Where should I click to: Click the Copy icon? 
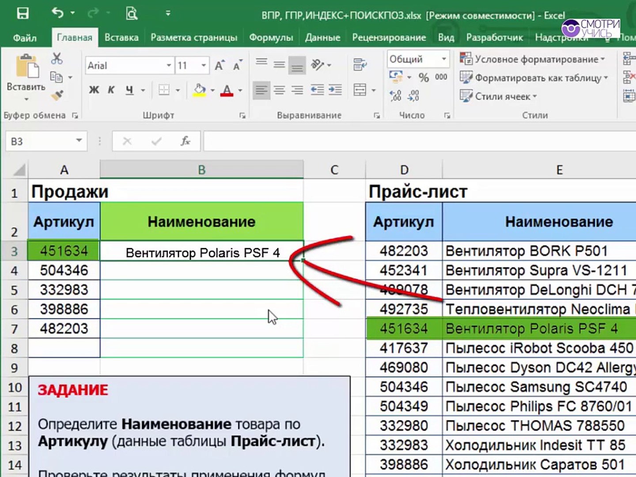(x=57, y=77)
